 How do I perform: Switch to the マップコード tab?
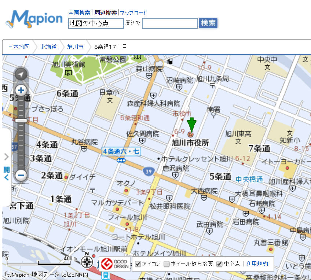click(x=133, y=12)
